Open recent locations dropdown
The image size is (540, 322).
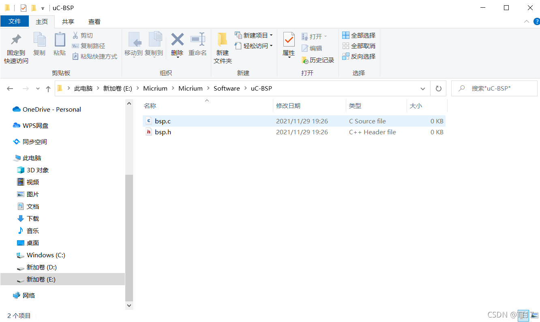[38, 89]
